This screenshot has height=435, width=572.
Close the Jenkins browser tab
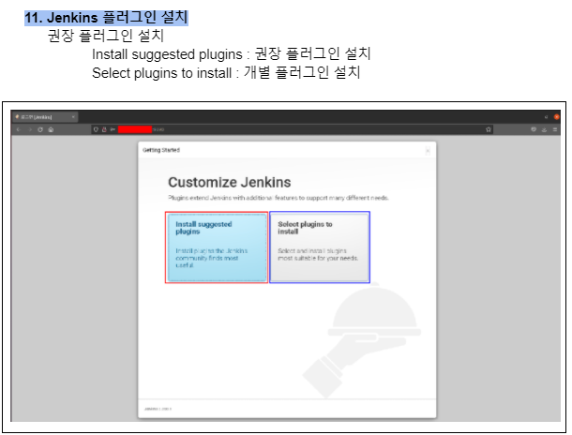tap(73, 117)
